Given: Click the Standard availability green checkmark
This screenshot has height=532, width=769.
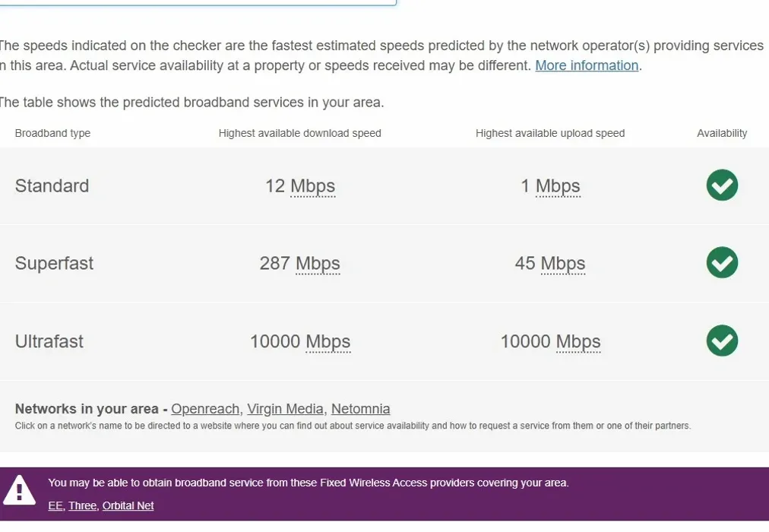Looking at the screenshot, I should click(722, 185).
